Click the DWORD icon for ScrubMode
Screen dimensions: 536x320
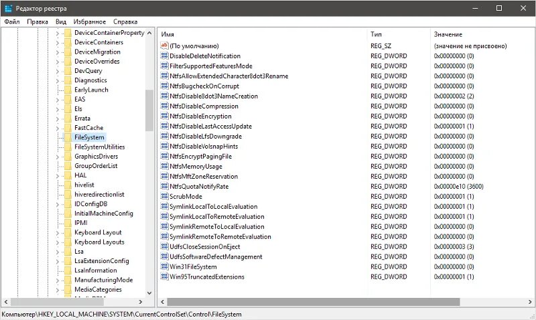(x=164, y=196)
